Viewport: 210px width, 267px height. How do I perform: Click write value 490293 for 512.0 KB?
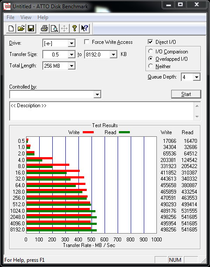pyautogui.click(x=168, y=204)
